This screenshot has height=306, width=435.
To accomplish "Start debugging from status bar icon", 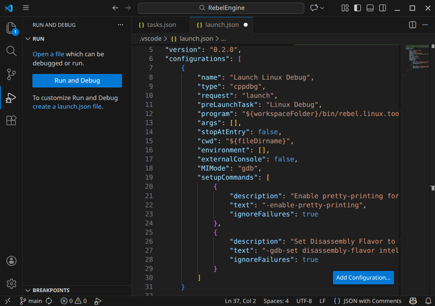I will pyautogui.click(x=98, y=301).
